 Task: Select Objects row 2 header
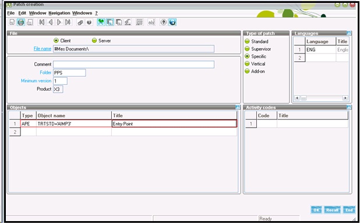click(x=15, y=132)
